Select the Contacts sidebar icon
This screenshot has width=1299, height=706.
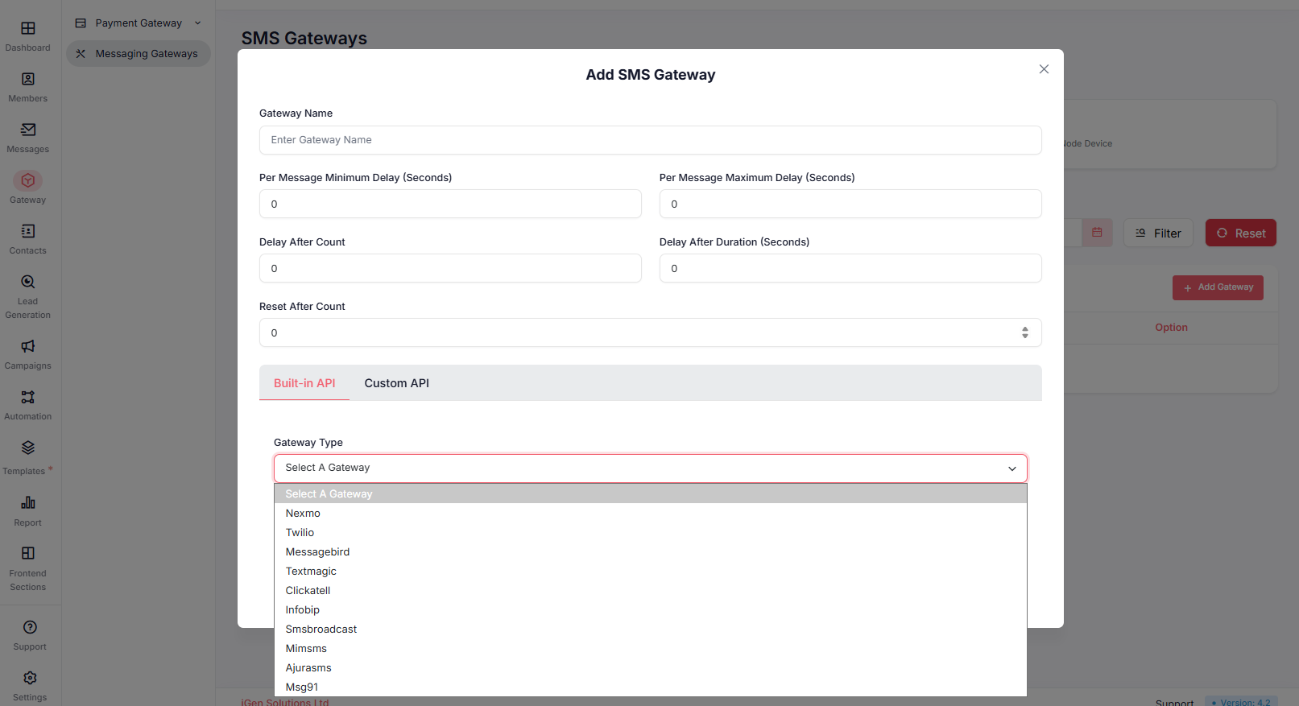click(28, 232)
